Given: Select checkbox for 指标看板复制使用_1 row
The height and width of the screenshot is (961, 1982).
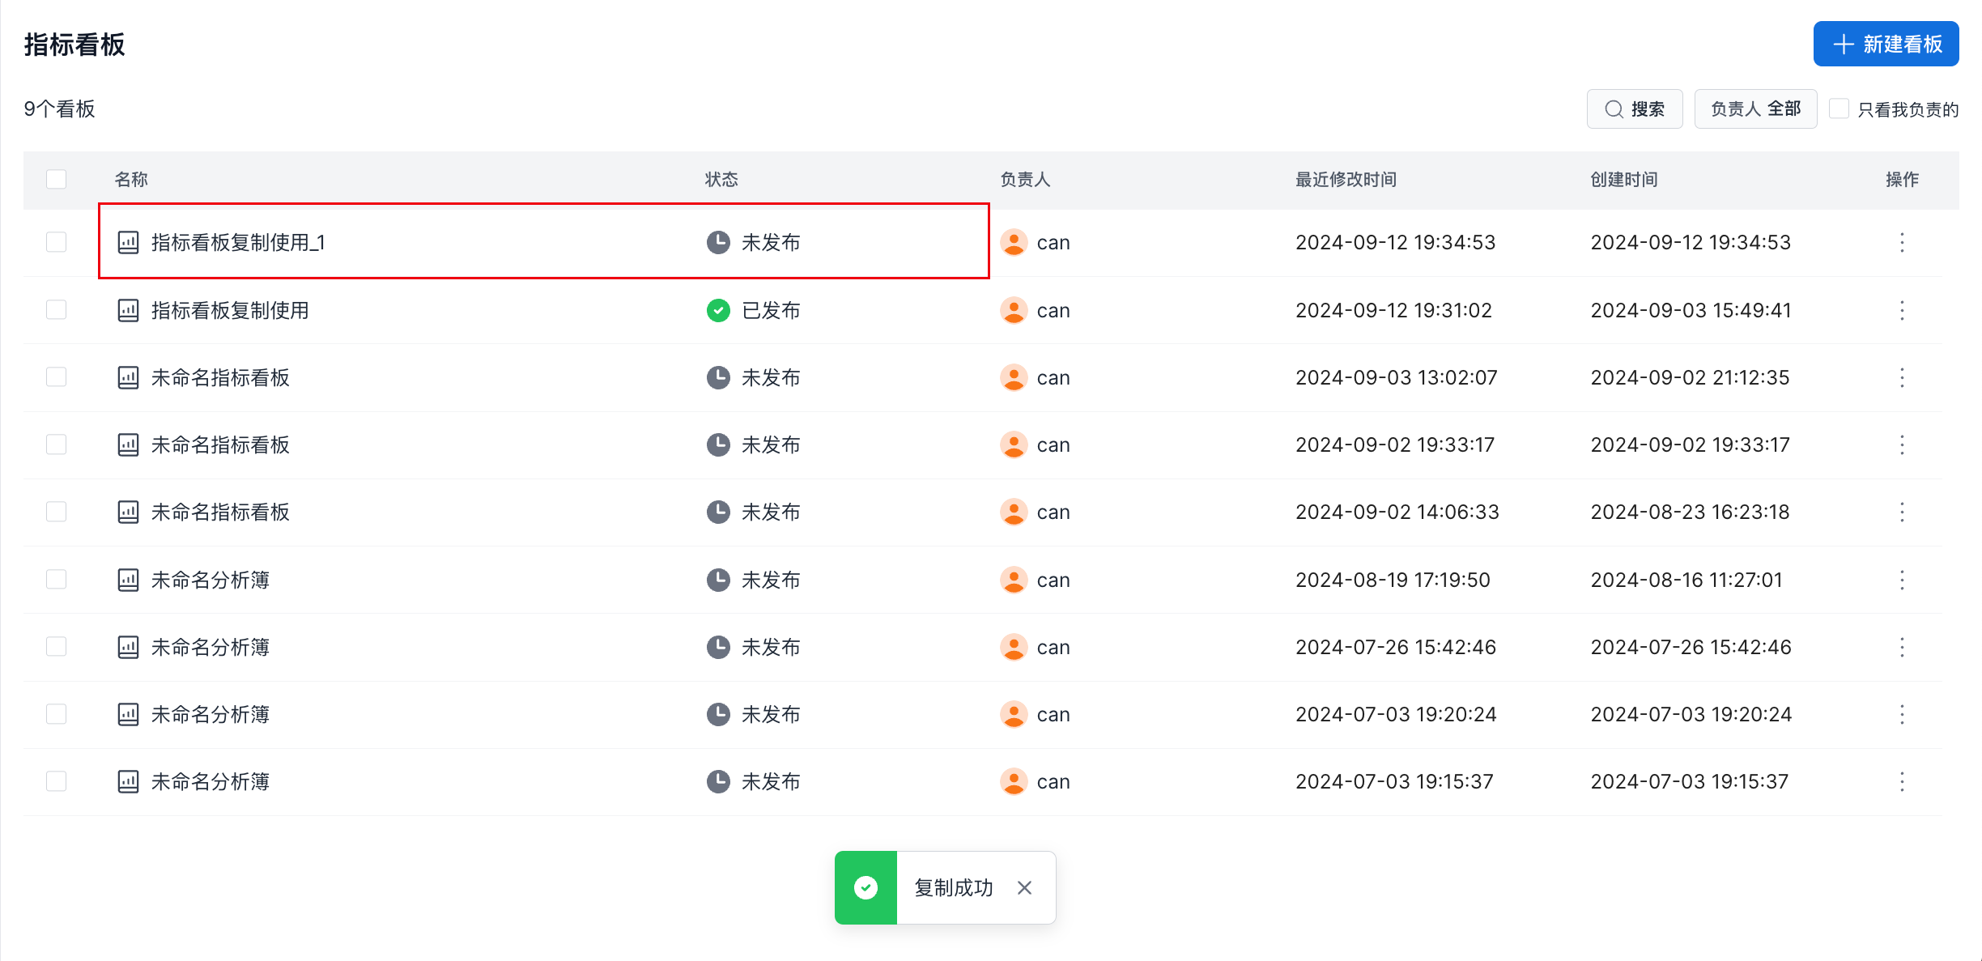Looking at the screenshot, I should click(x=57, y=242).
